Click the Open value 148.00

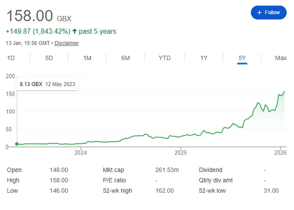(x=59, y=170)
